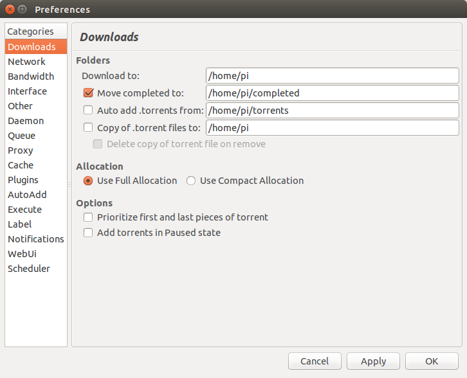Select the Proxy category
This screenshot has height=378, width=467.
pyautogui.click(x=36, y=150)
